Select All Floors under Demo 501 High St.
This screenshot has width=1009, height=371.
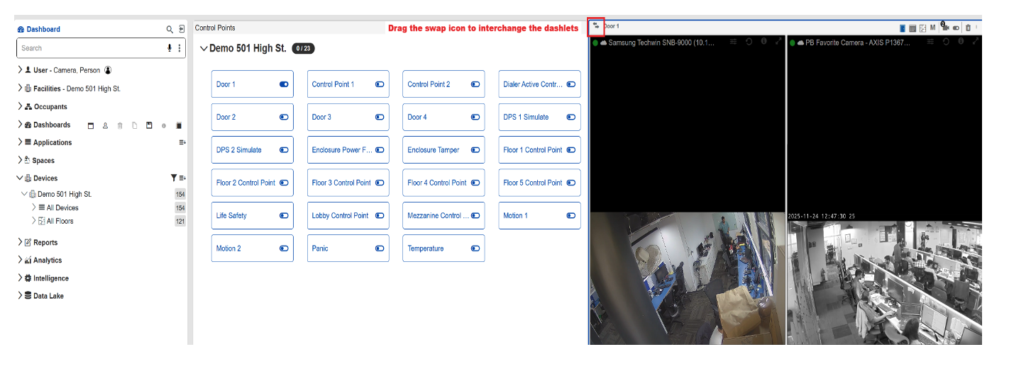tap(60, 221)
